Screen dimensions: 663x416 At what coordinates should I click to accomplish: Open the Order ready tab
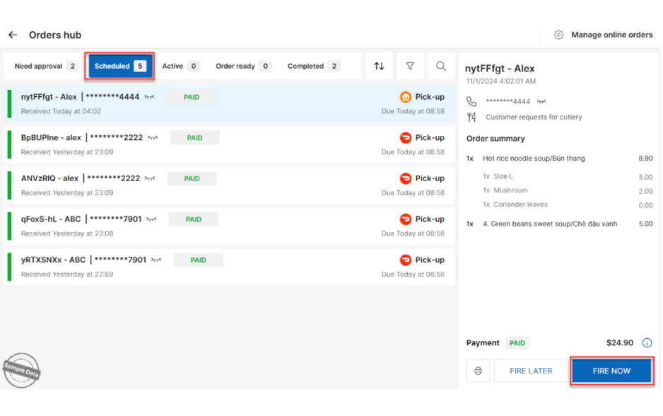(x=243, y=66)
